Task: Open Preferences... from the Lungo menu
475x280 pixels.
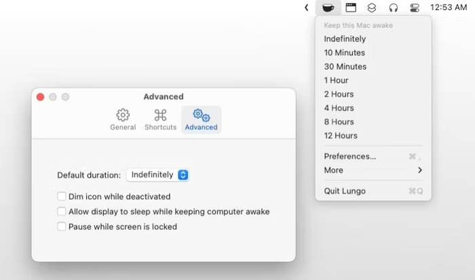Action: tap(373, 156)
